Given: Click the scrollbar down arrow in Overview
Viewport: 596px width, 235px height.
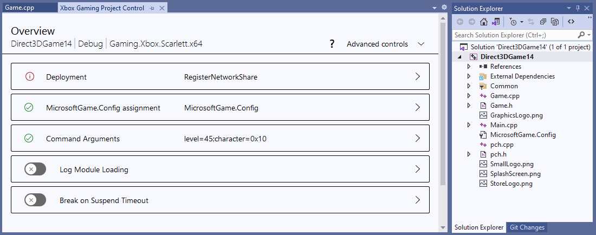Looking at the screenshot, I should pos(443,227).
